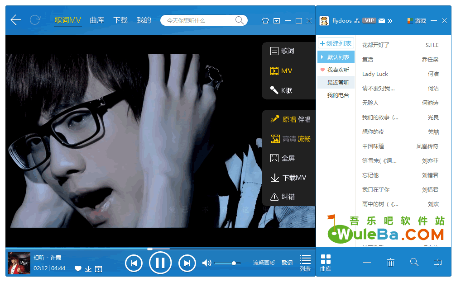This screenshot has height=282, width=456.
Task: Favorite the current song with the heart icon
Action: click(x=78, y=268)
